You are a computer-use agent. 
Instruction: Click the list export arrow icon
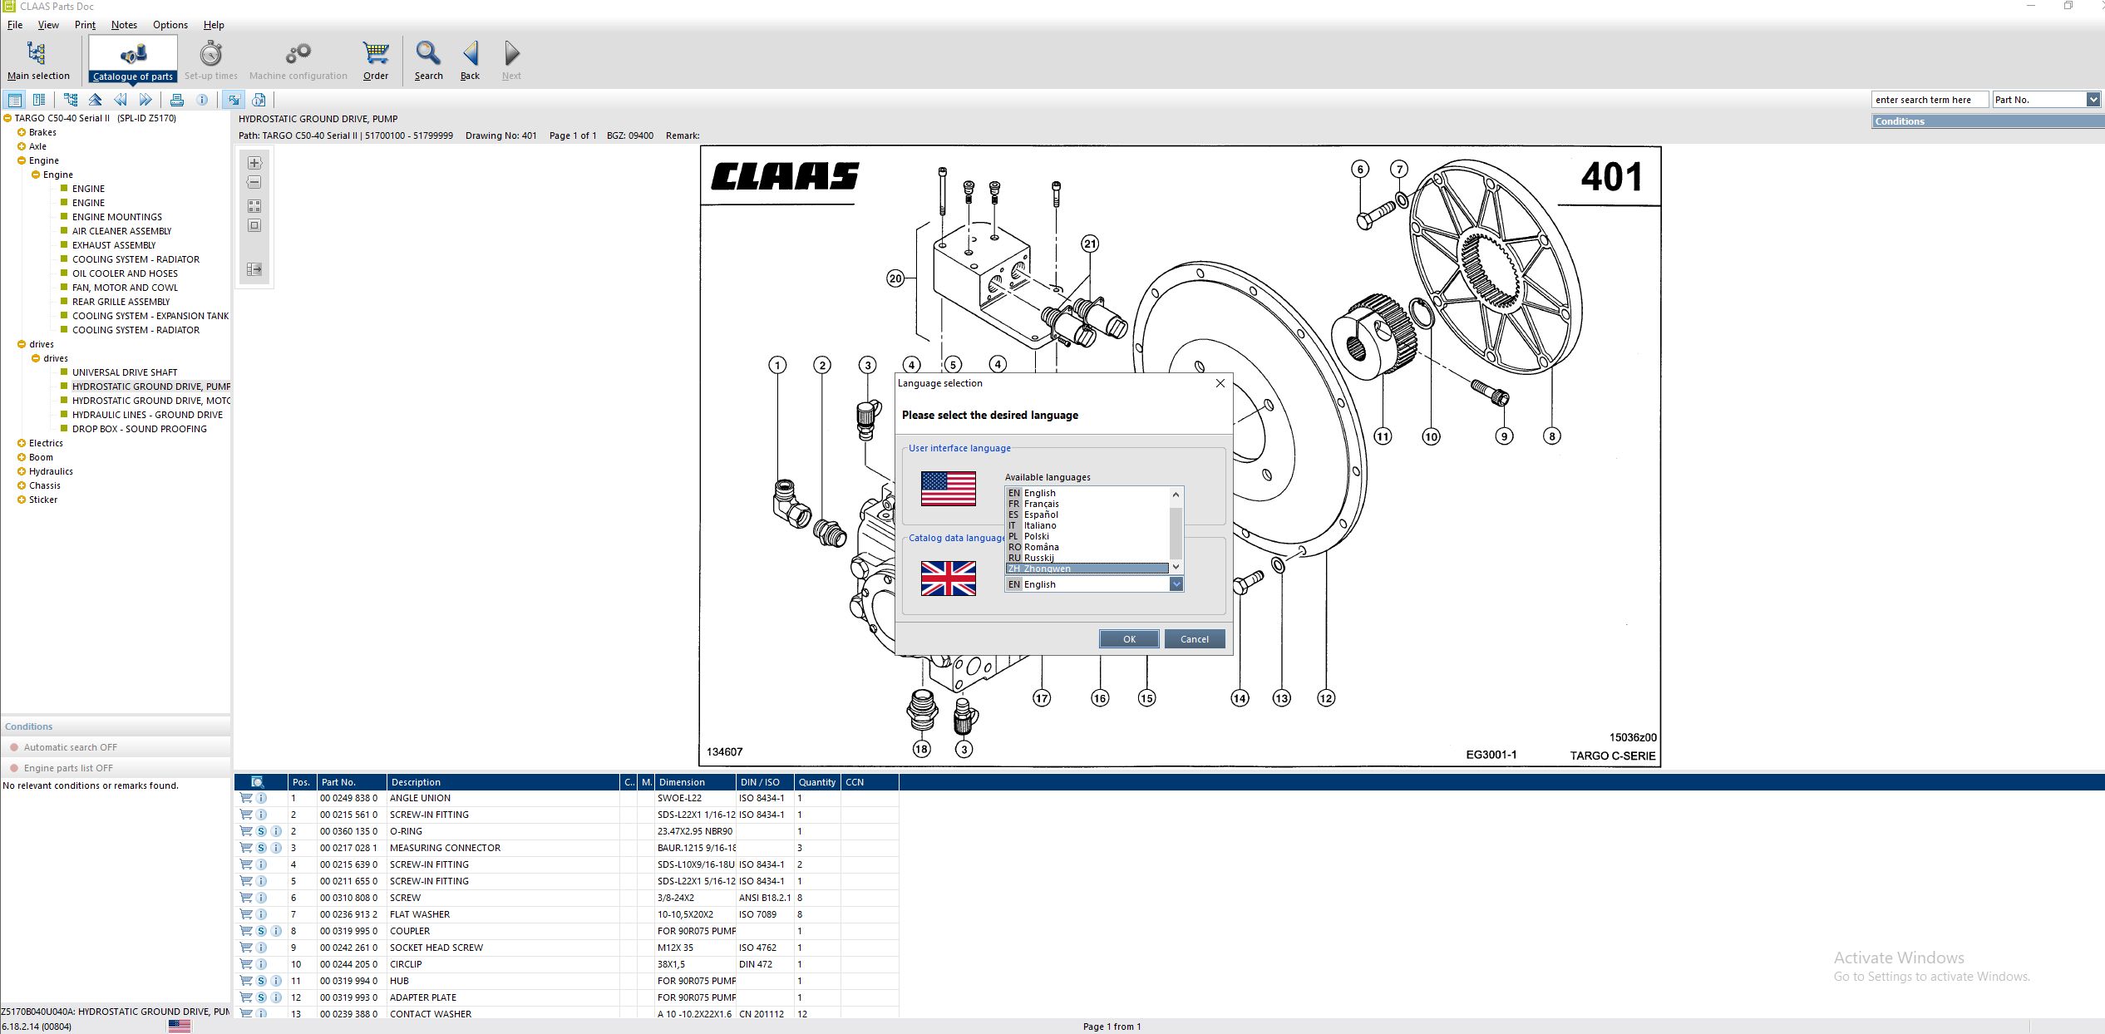point(254,269)
